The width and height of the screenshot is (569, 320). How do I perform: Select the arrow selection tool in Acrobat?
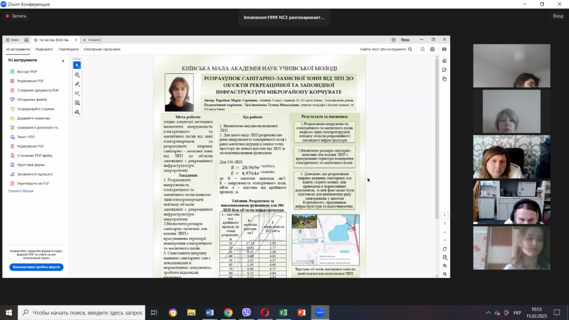(x=77, y=66)
